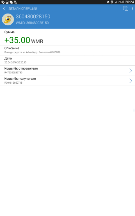Tap the WMID: 360480028150 text
This screenshot has height=216, width=135.
point(32,23)
